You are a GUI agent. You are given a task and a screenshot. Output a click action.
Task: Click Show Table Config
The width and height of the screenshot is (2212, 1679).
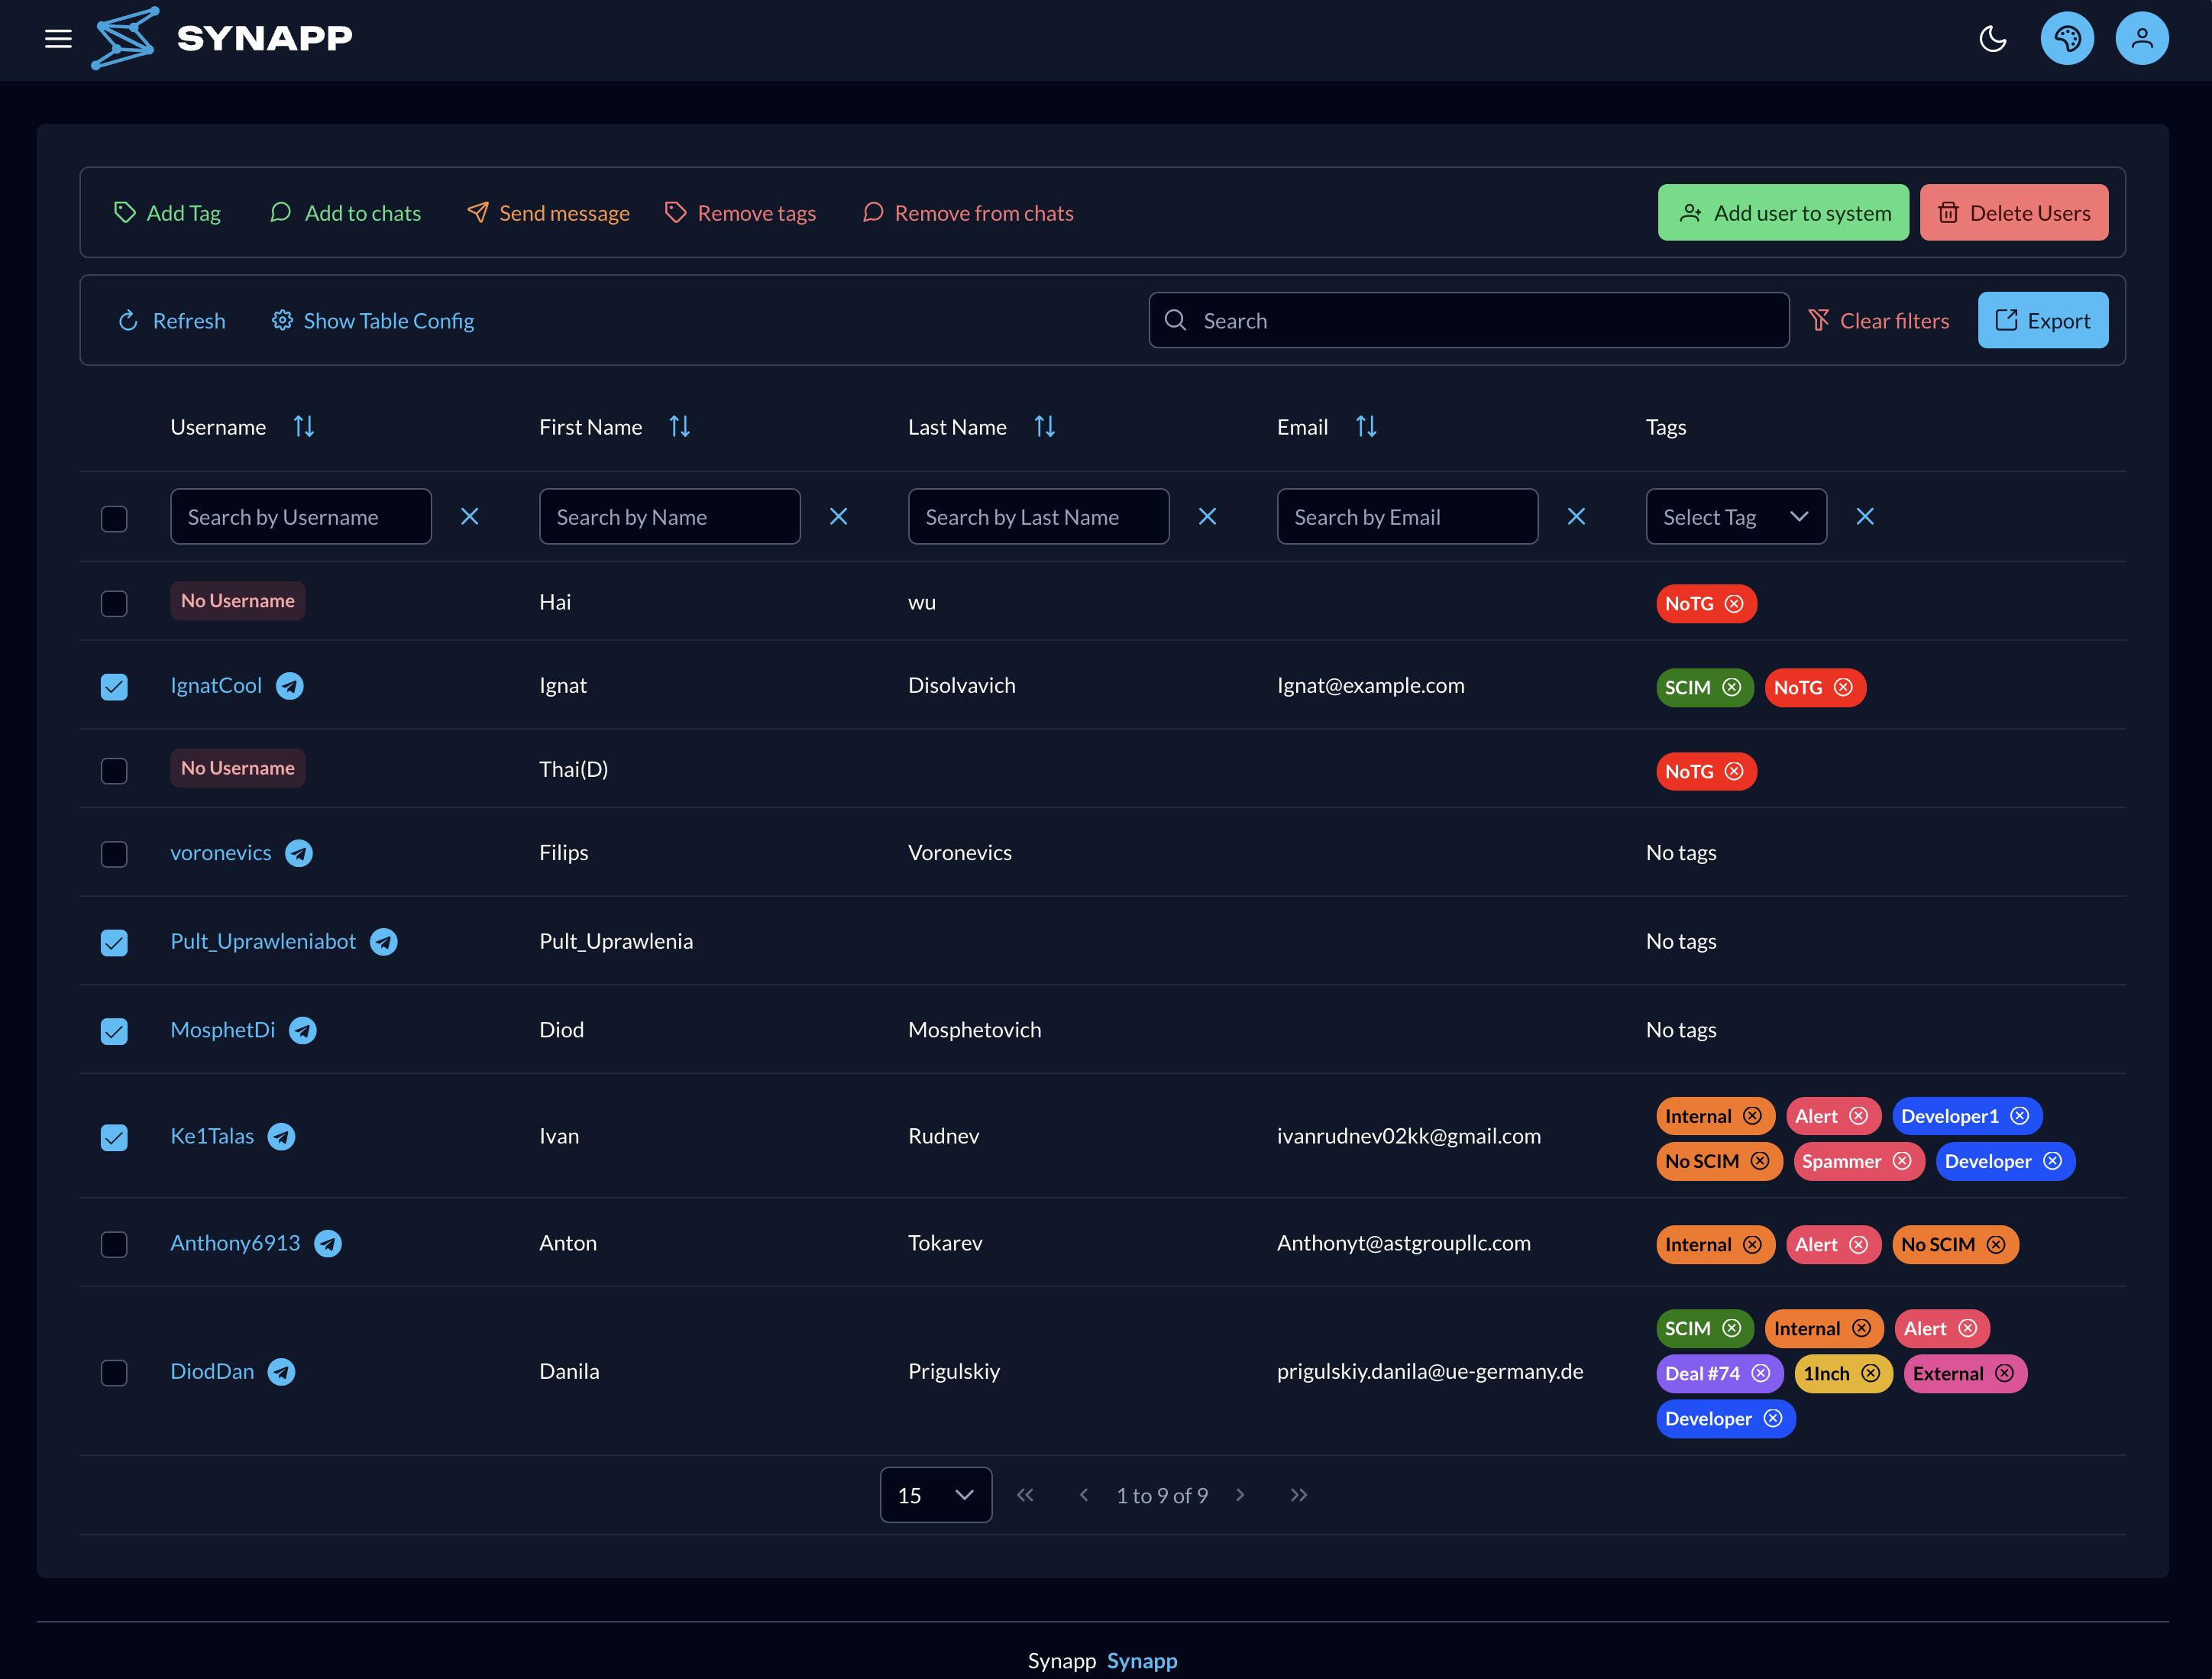(373, 321)
